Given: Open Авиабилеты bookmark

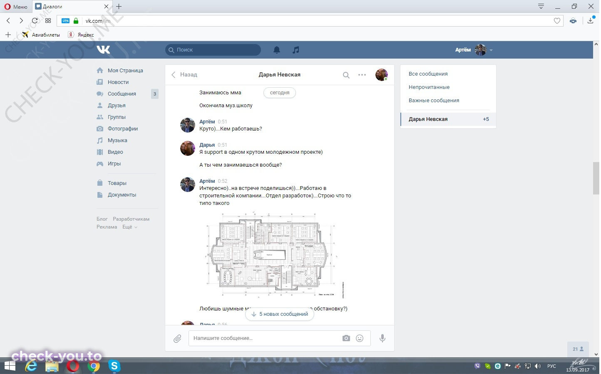Looking at the screenshot, I should [41, 35].
